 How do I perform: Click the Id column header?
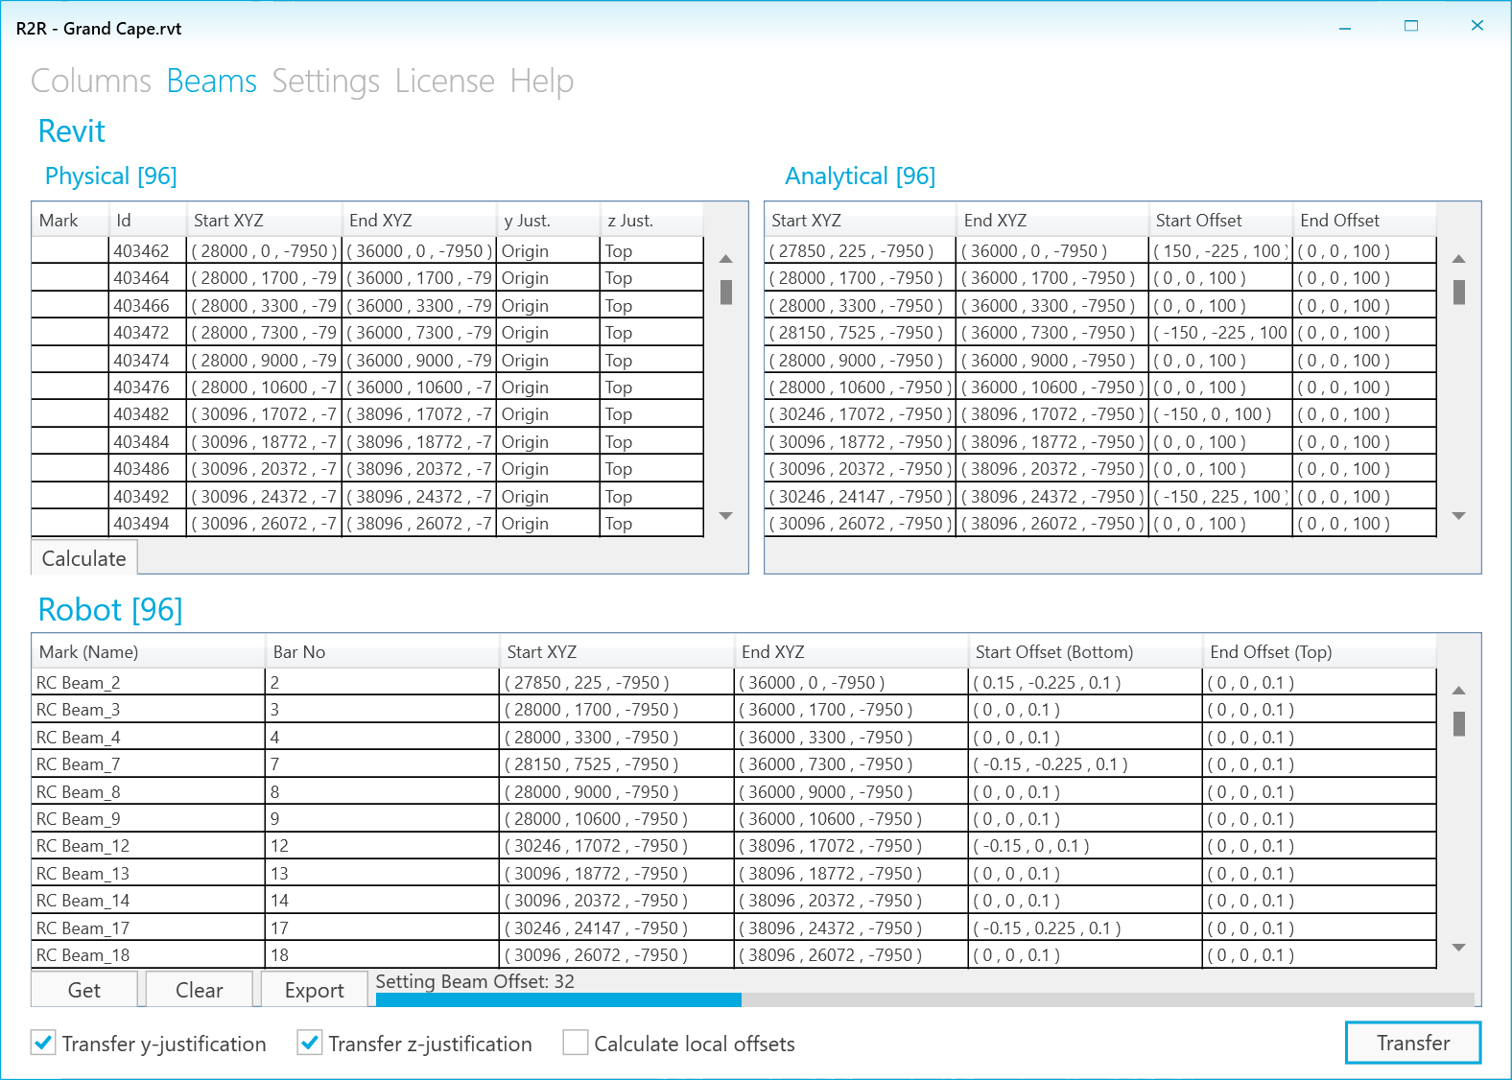click(148, 221)
